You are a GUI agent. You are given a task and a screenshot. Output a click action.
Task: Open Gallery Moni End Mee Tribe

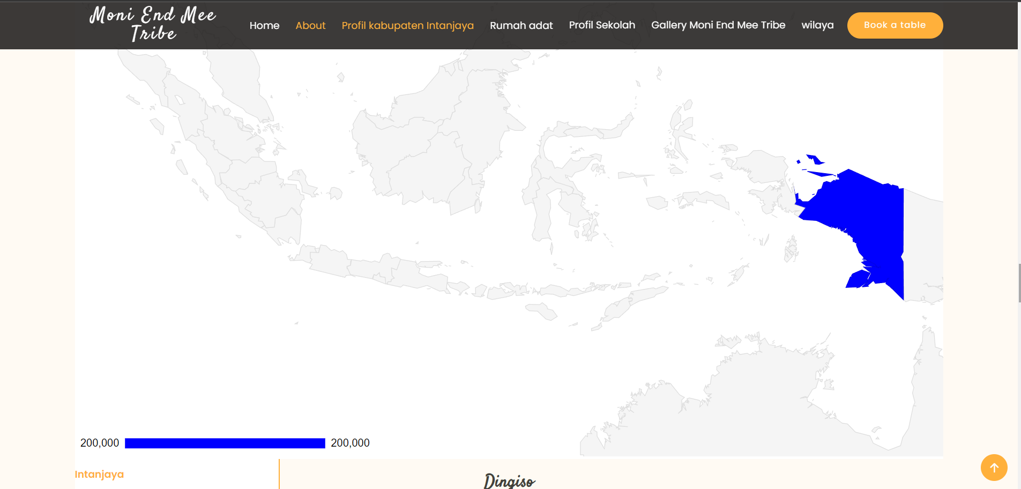click(x=718, y=25)
